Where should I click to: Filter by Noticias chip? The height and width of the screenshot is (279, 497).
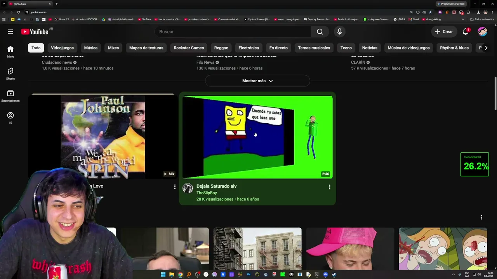click(370, 48)
